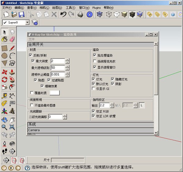
Task: Toggle the 反射/折射 checkbox
Action: coord(30,55)
